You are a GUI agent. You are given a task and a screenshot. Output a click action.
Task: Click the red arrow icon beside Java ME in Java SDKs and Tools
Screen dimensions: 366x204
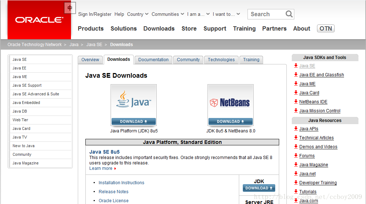coord(296,83)
